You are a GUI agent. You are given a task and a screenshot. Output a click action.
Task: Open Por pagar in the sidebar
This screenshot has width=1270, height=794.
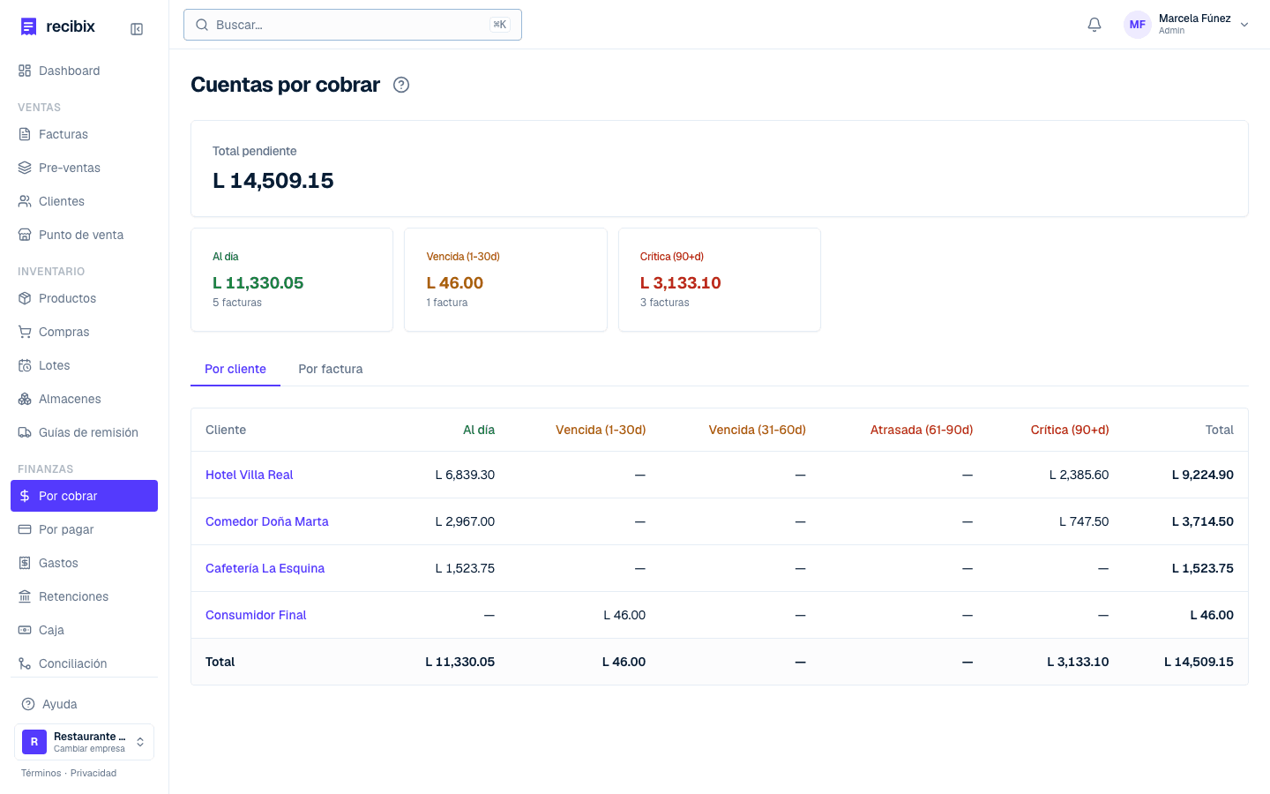click(84, 529)
